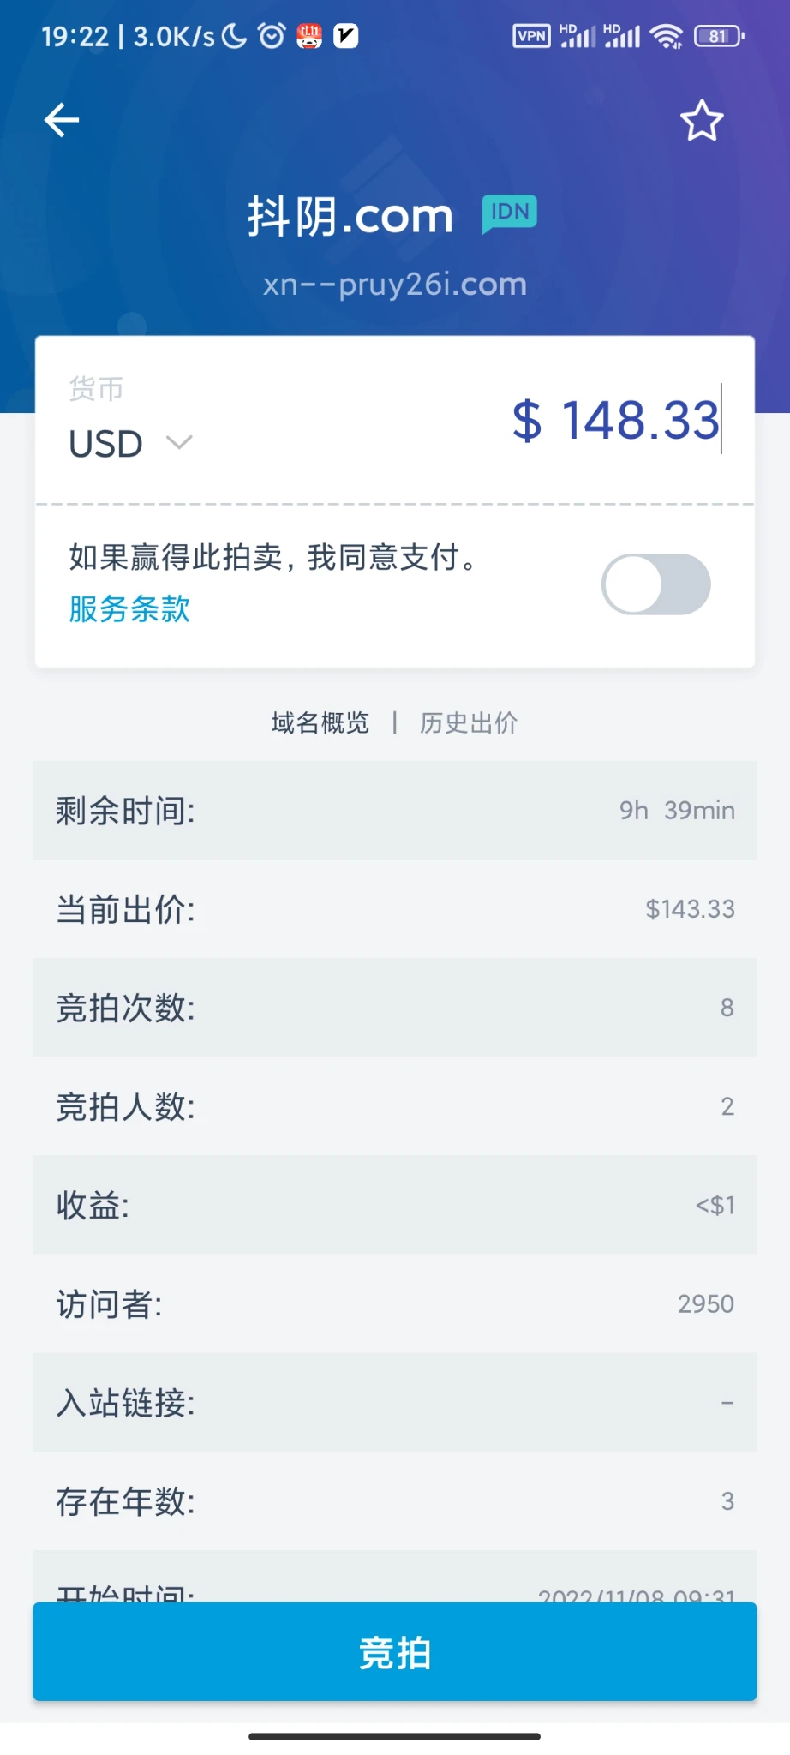790x1755 pixels.
Task: Open the USD currency dropdown
Action: pos(106,444)
